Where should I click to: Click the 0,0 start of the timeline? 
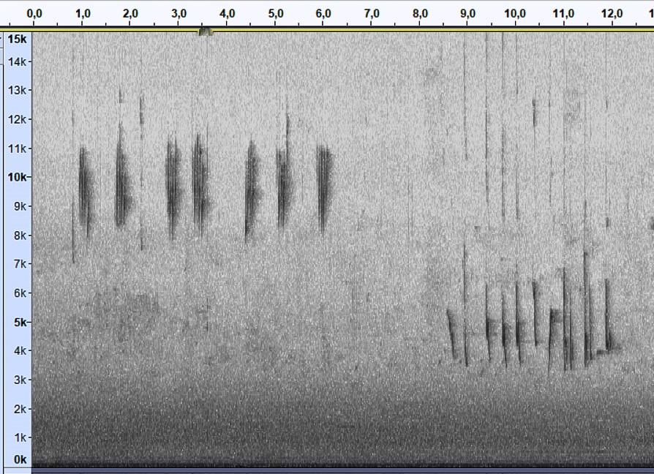[x=34, y=13]
